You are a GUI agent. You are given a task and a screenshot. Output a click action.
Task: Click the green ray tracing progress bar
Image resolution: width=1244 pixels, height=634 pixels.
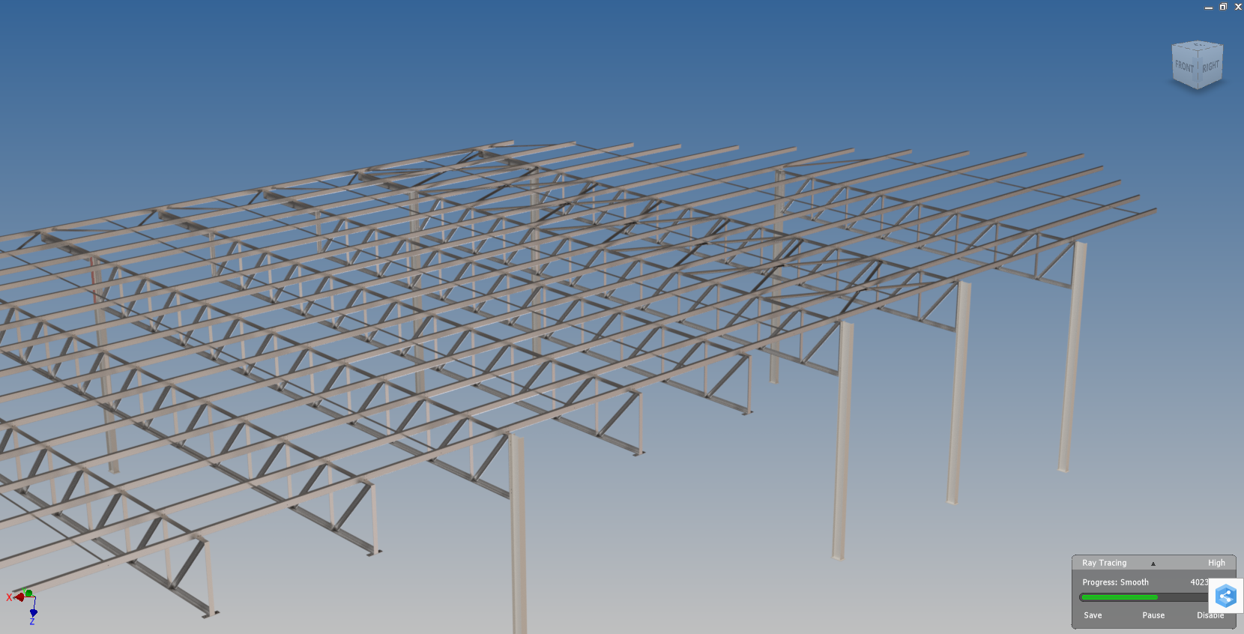[1120, 597]
